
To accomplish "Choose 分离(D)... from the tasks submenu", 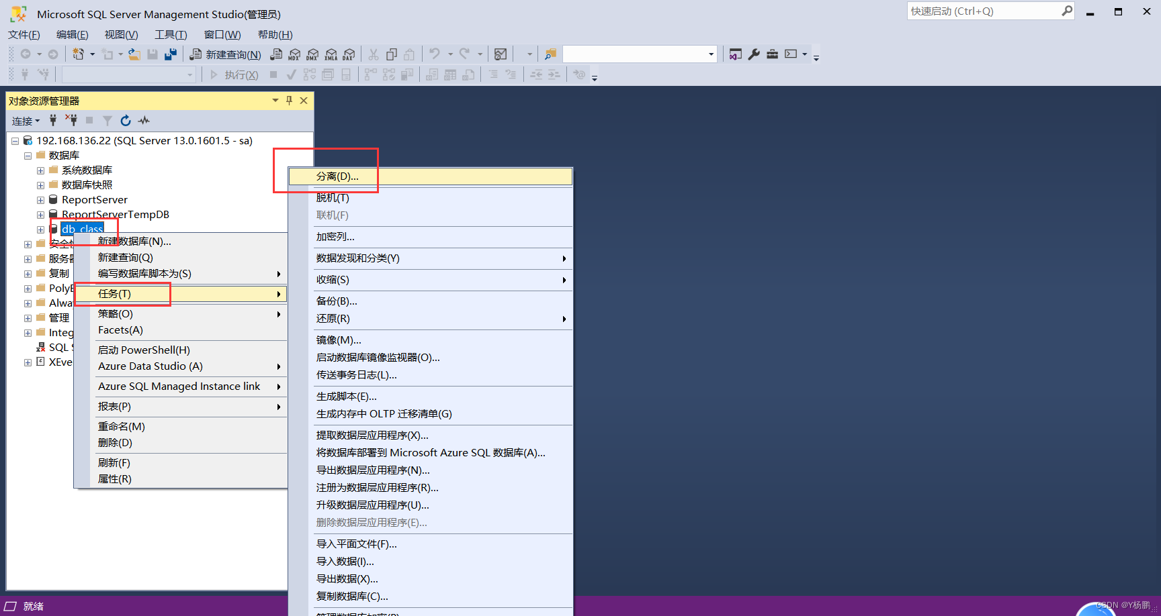I will pyautogui.click(x=431, y=176).
